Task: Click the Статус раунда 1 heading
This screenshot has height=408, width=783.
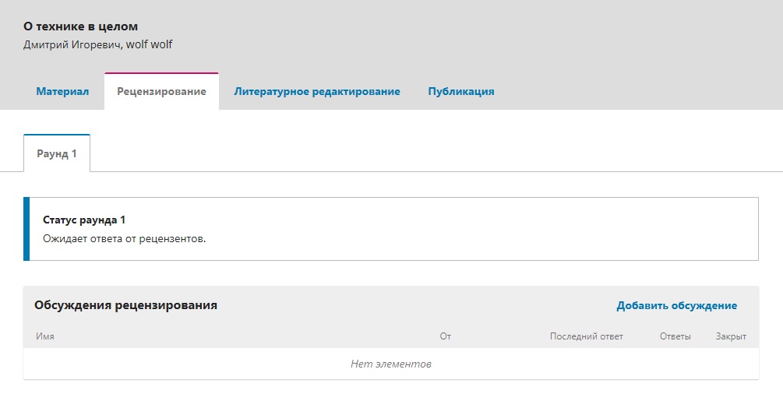Action: 84,220
